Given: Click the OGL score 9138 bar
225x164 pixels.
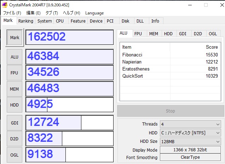Looking at the screenshot, I should (70, 155).
